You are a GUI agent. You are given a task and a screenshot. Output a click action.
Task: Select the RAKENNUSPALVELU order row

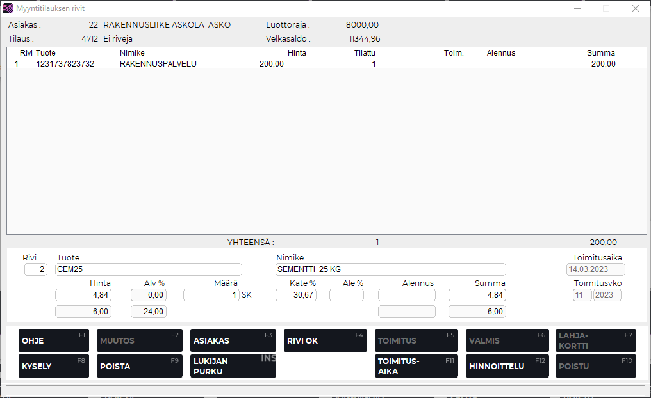pyautogui.click(x=158, y=64)
